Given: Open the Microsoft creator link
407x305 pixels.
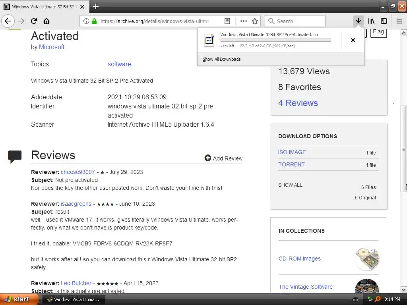Looking at the screenshot, I should coord(51,47).
